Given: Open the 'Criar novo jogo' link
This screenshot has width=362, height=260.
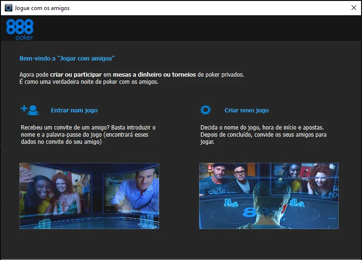Looking at the screenshot, I should coord(247,110).
